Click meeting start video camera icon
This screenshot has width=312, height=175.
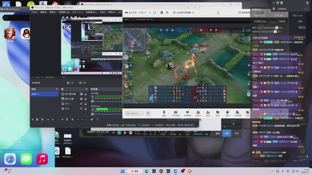click(176, 112)
